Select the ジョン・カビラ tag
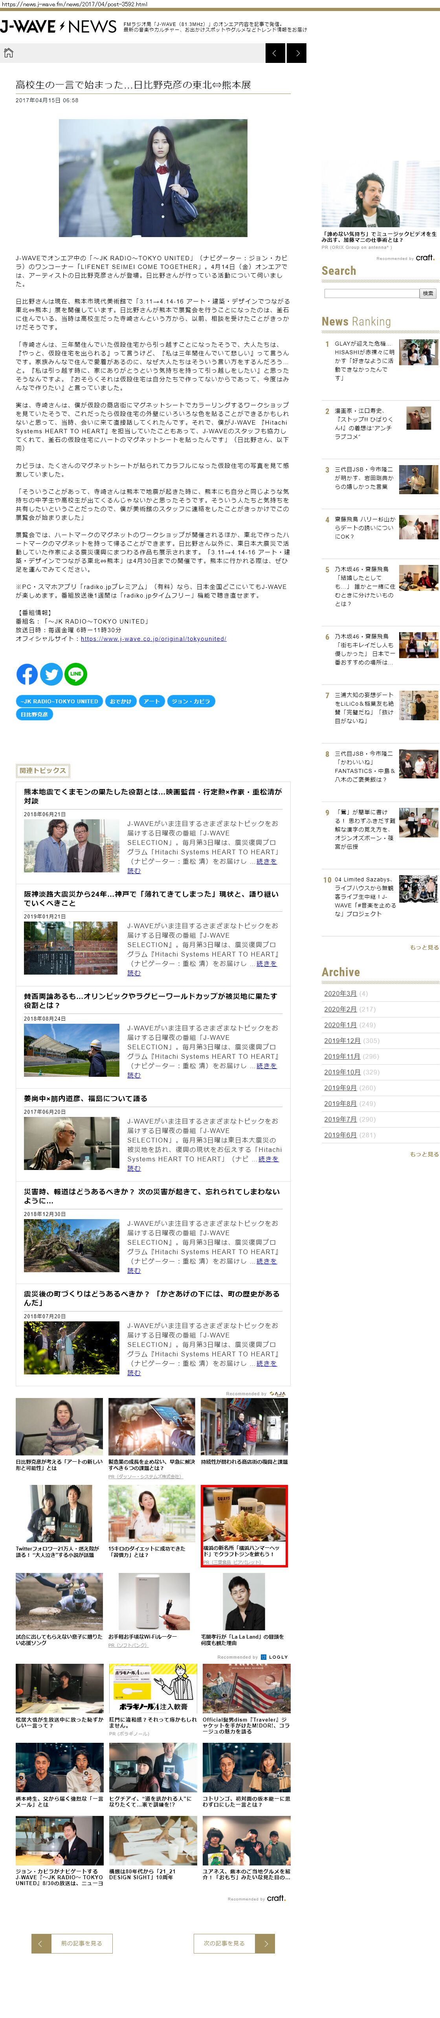440x2018 pixels. click(191, 701)
